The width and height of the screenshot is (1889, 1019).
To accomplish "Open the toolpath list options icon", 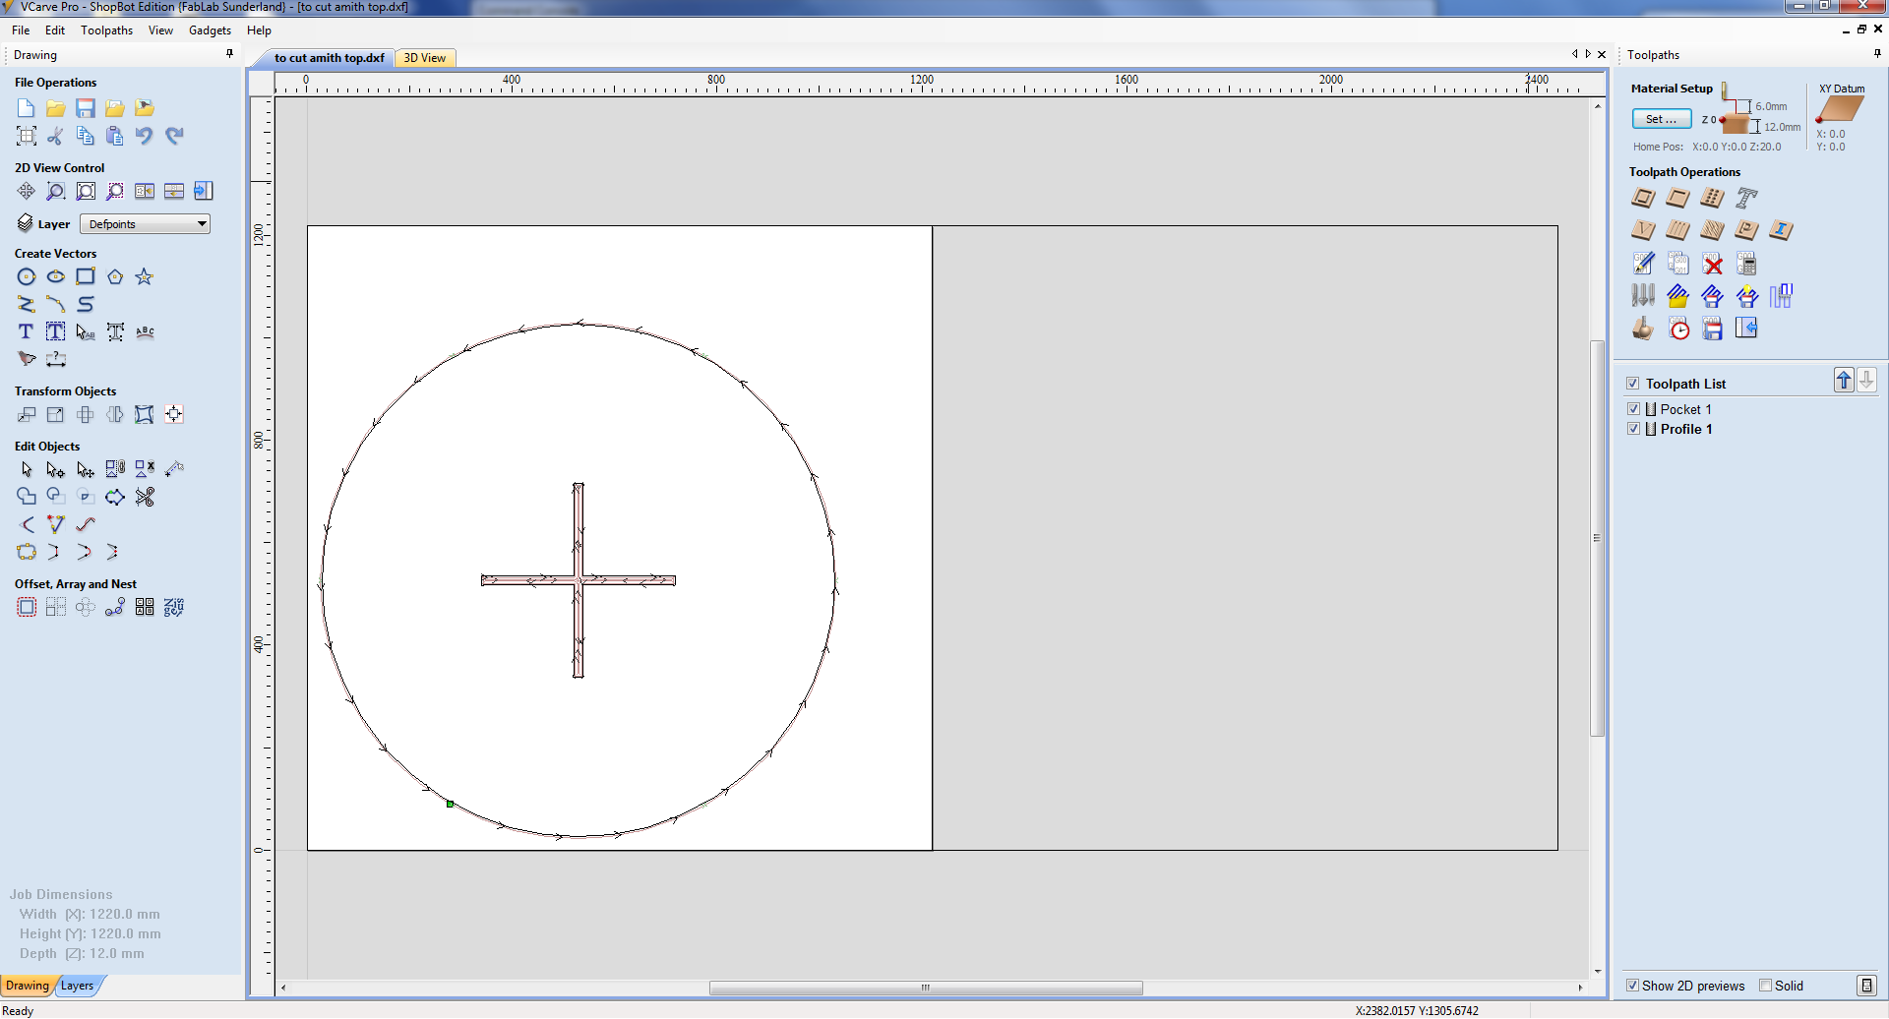I will pos(1864,986).
